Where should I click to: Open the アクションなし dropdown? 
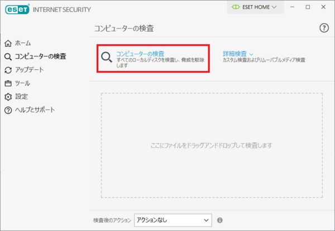(173, 220)
